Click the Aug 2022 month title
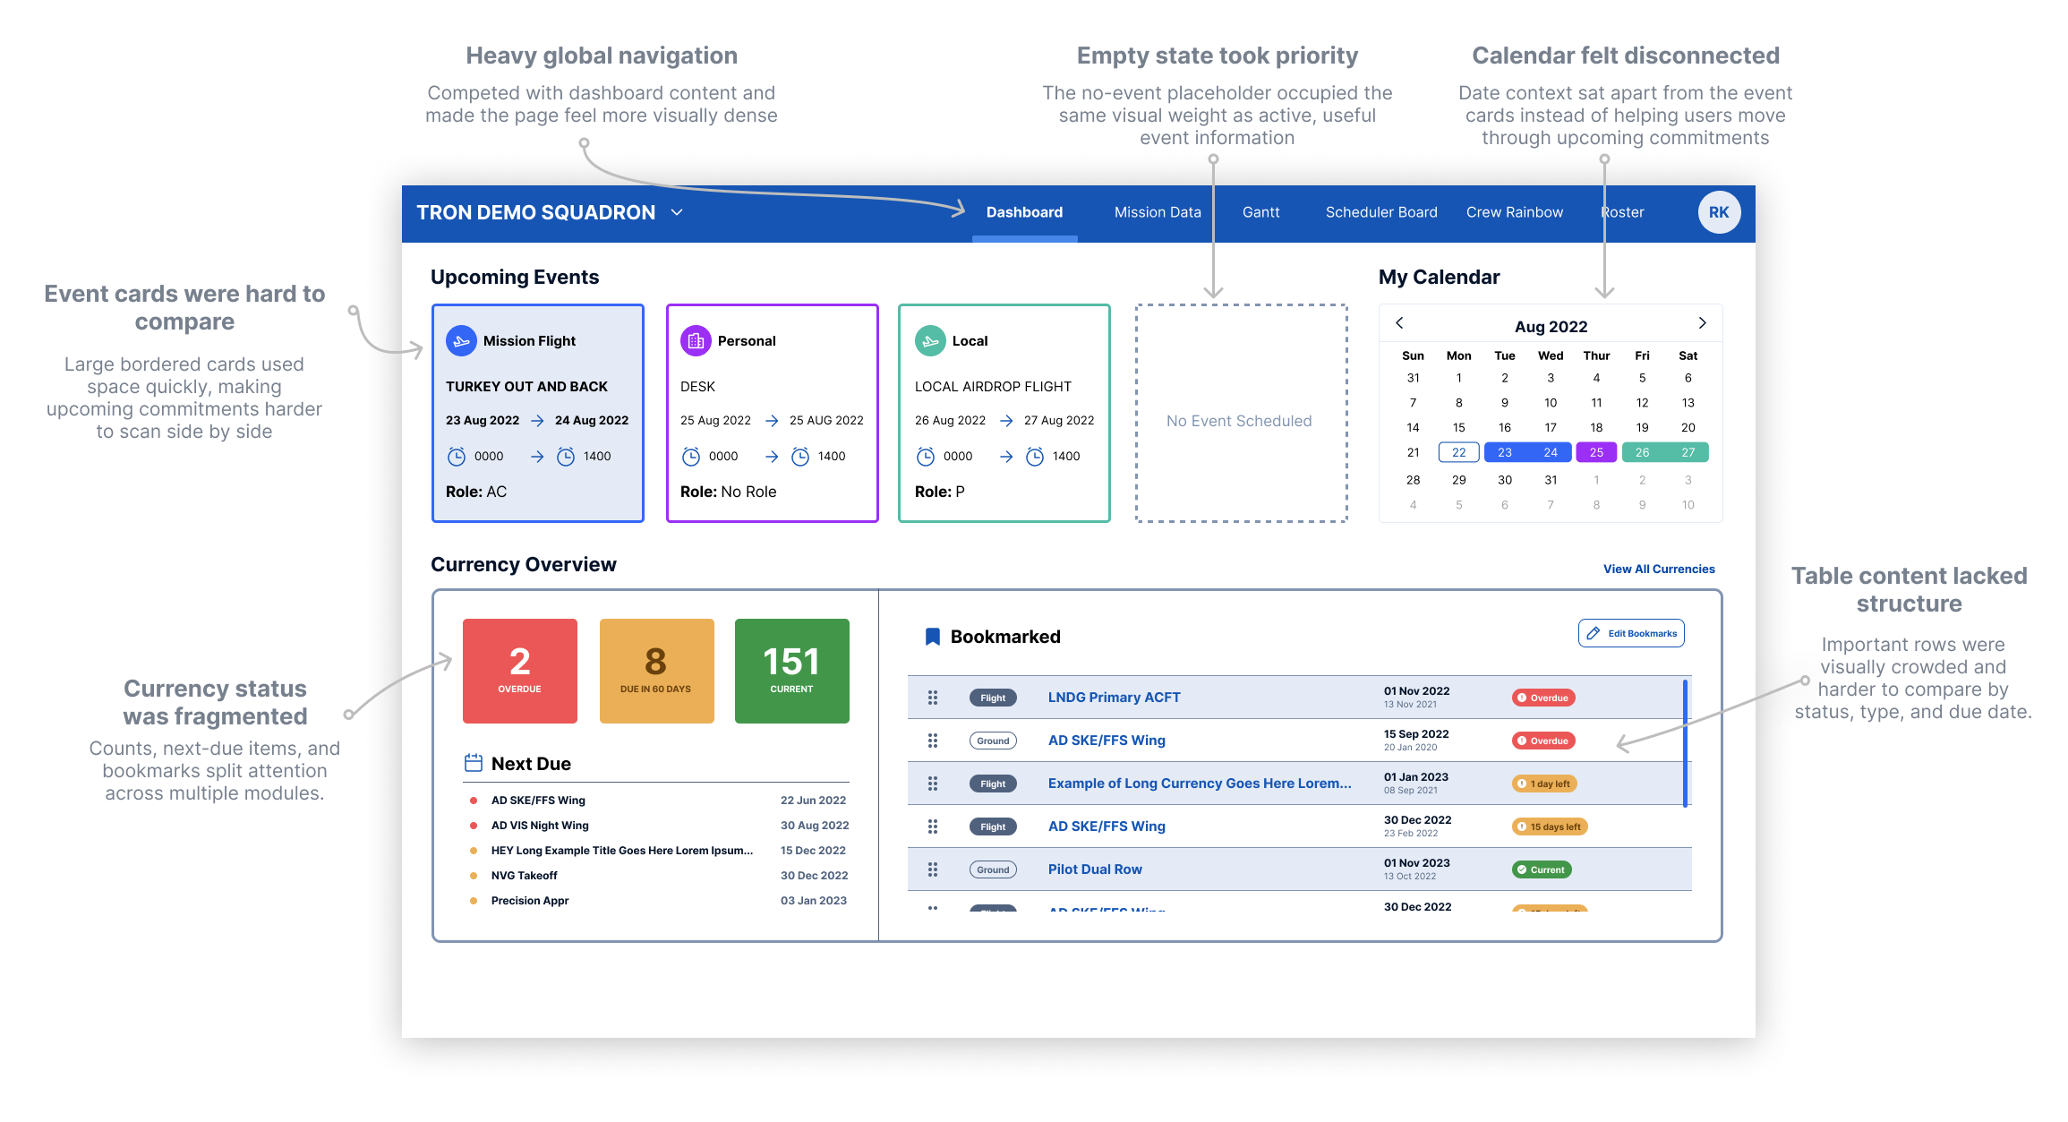The height and width of the screenshot is (1122, 2068). click(1551, 326)
